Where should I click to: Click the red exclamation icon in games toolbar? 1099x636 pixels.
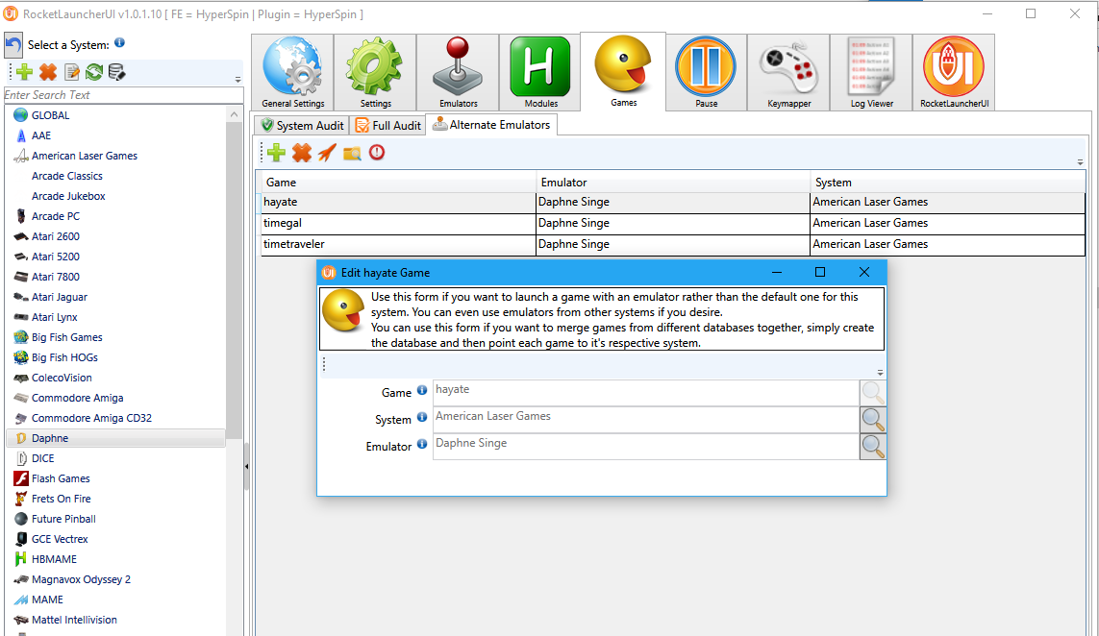click(x=377, y=153)
